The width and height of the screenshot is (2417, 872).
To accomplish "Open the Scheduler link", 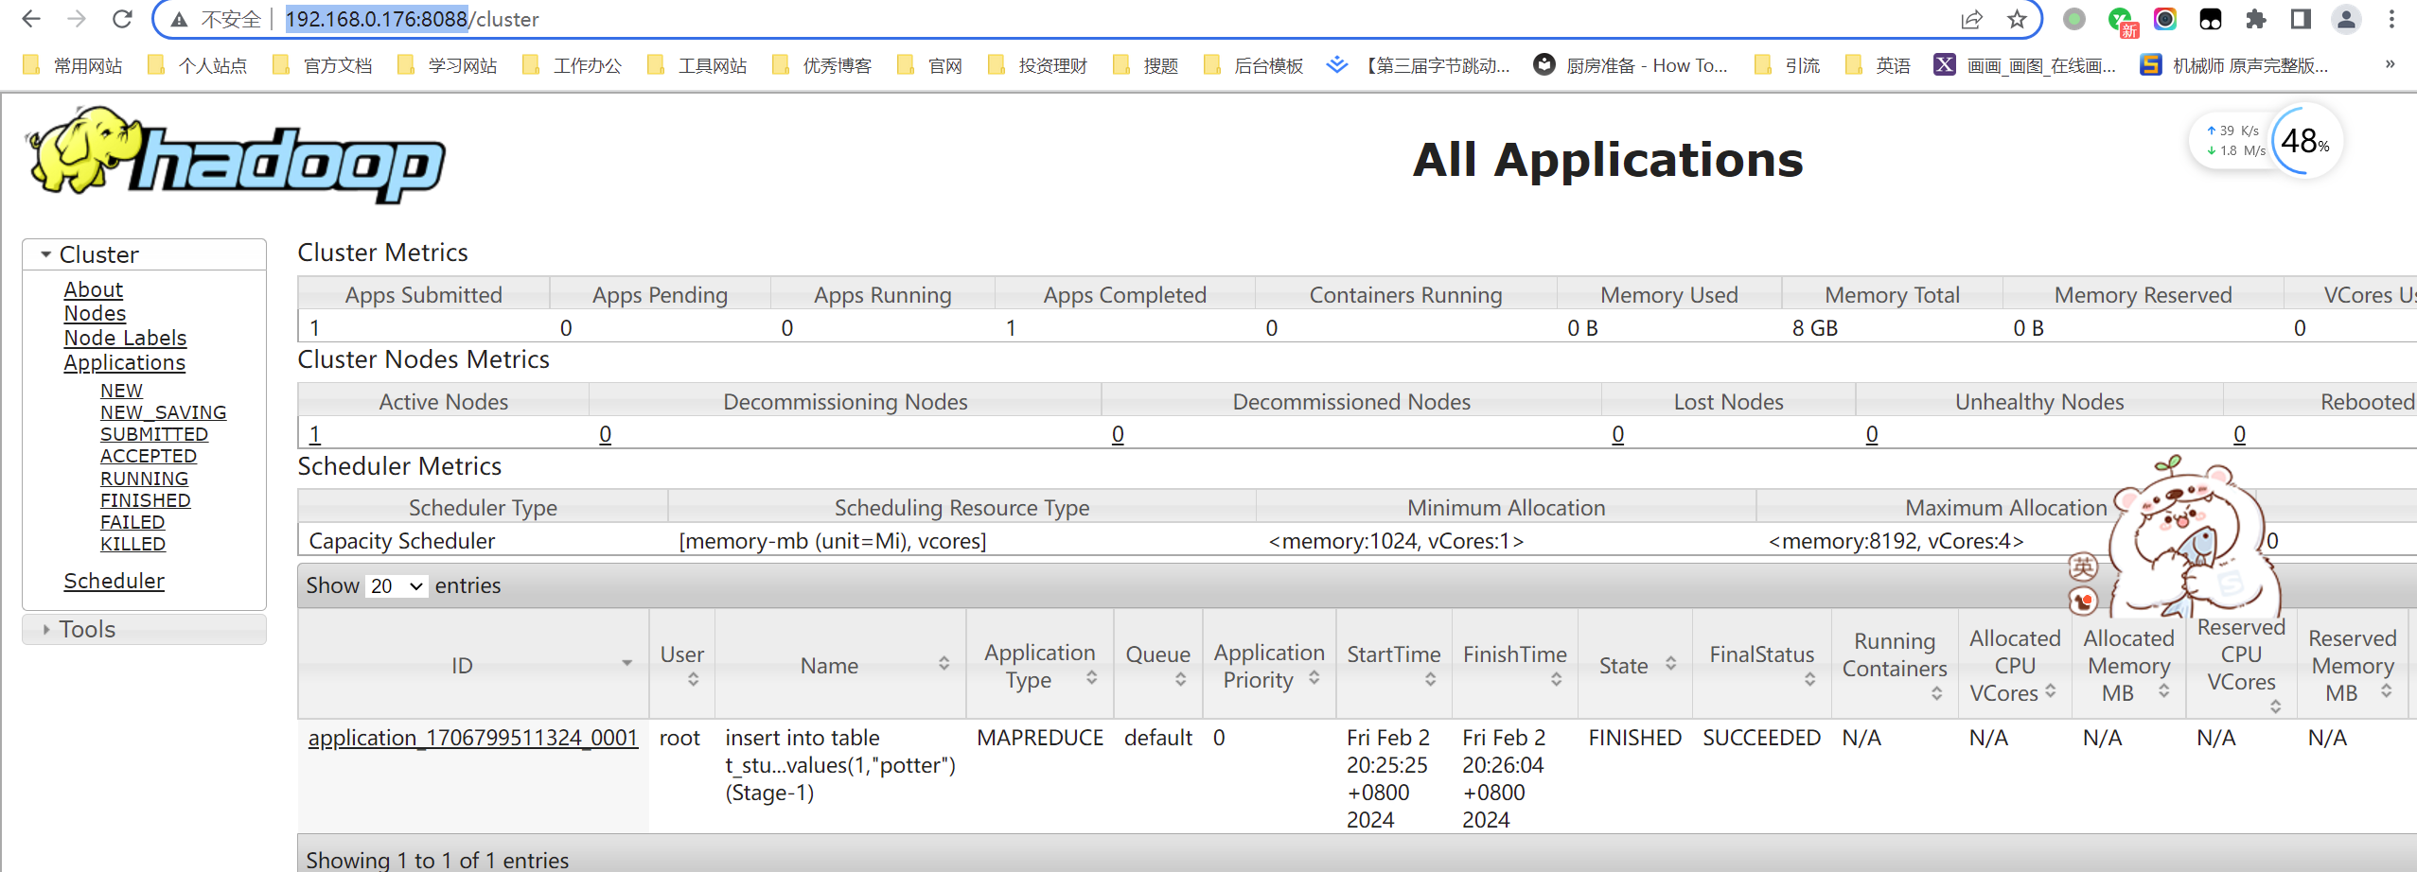I will coord(114,581).
